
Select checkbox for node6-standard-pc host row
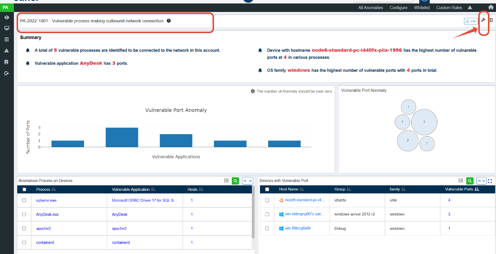(267, 200)
